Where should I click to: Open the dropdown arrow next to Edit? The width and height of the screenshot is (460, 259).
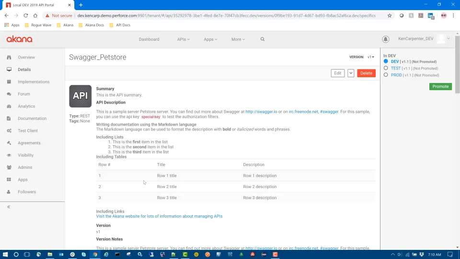coord(351,73)
